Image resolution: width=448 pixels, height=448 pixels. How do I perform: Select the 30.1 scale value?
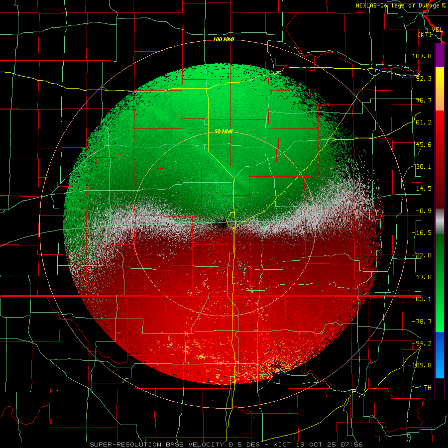[424, 167]
